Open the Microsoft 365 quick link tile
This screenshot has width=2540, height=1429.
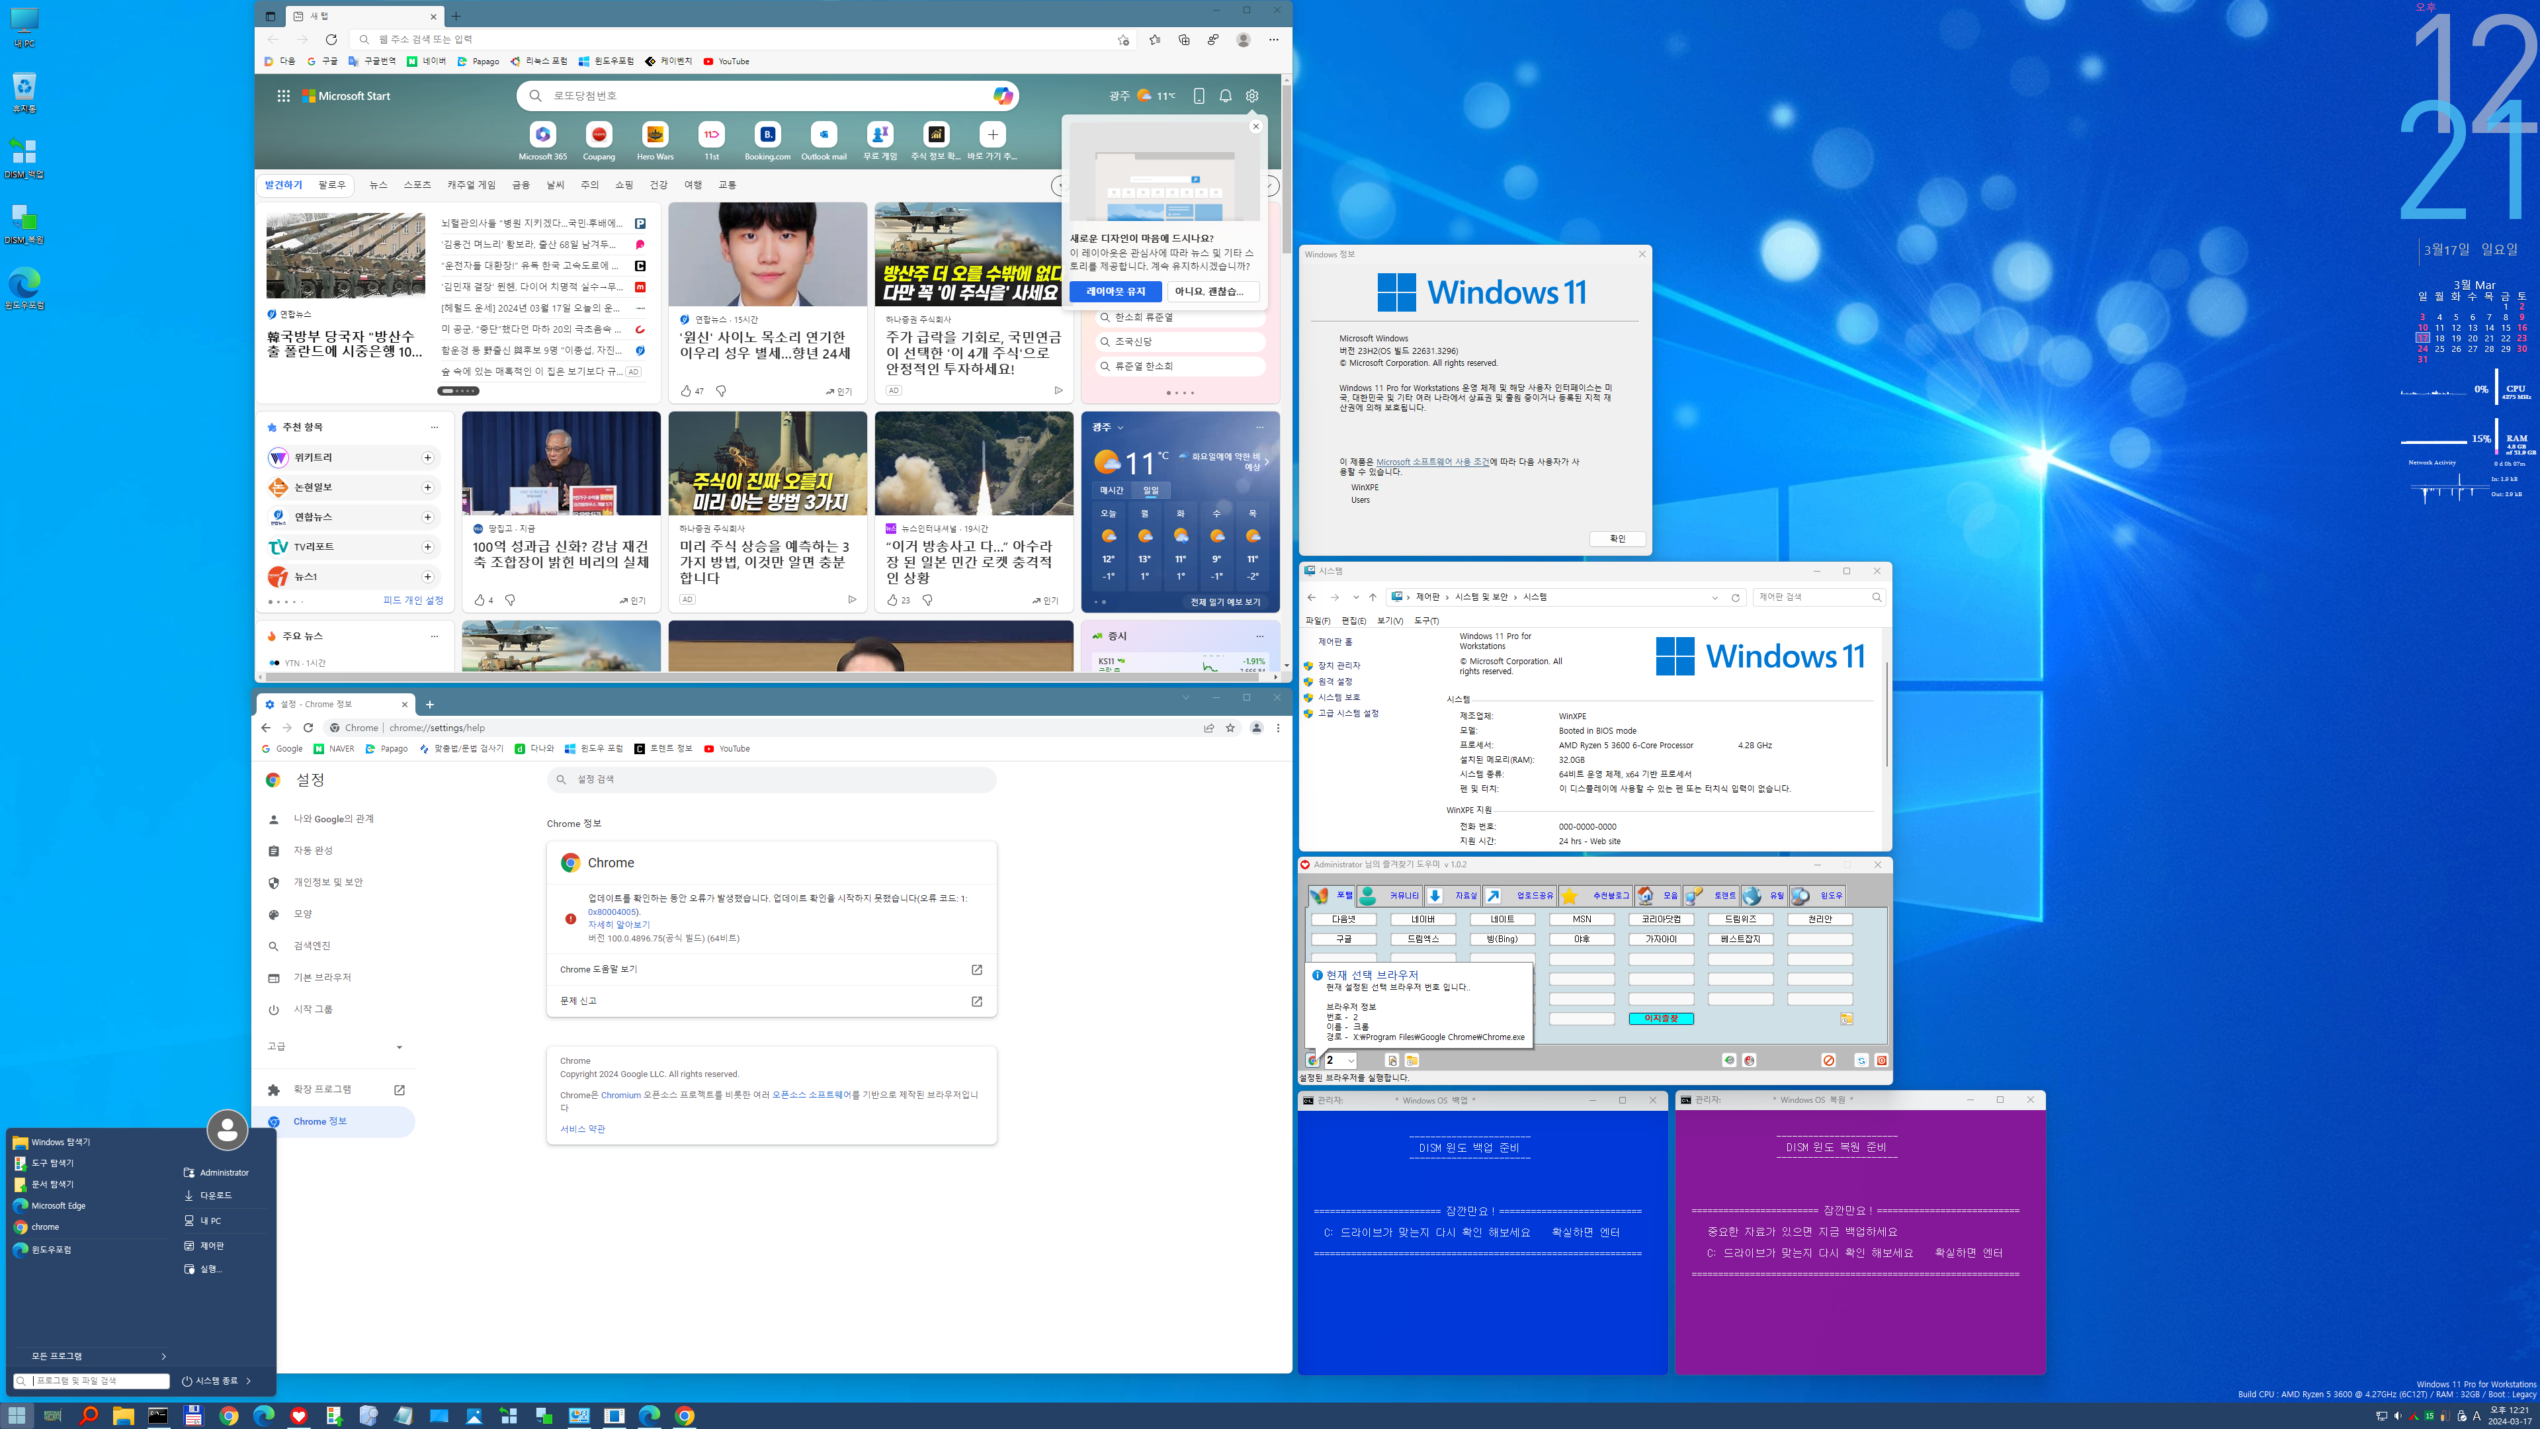click(x=542, y=141)
